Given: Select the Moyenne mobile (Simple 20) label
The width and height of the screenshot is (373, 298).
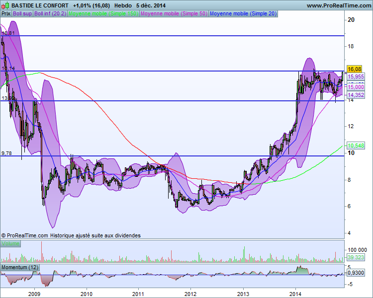Looking at the screenshot, I should point(243,13).
